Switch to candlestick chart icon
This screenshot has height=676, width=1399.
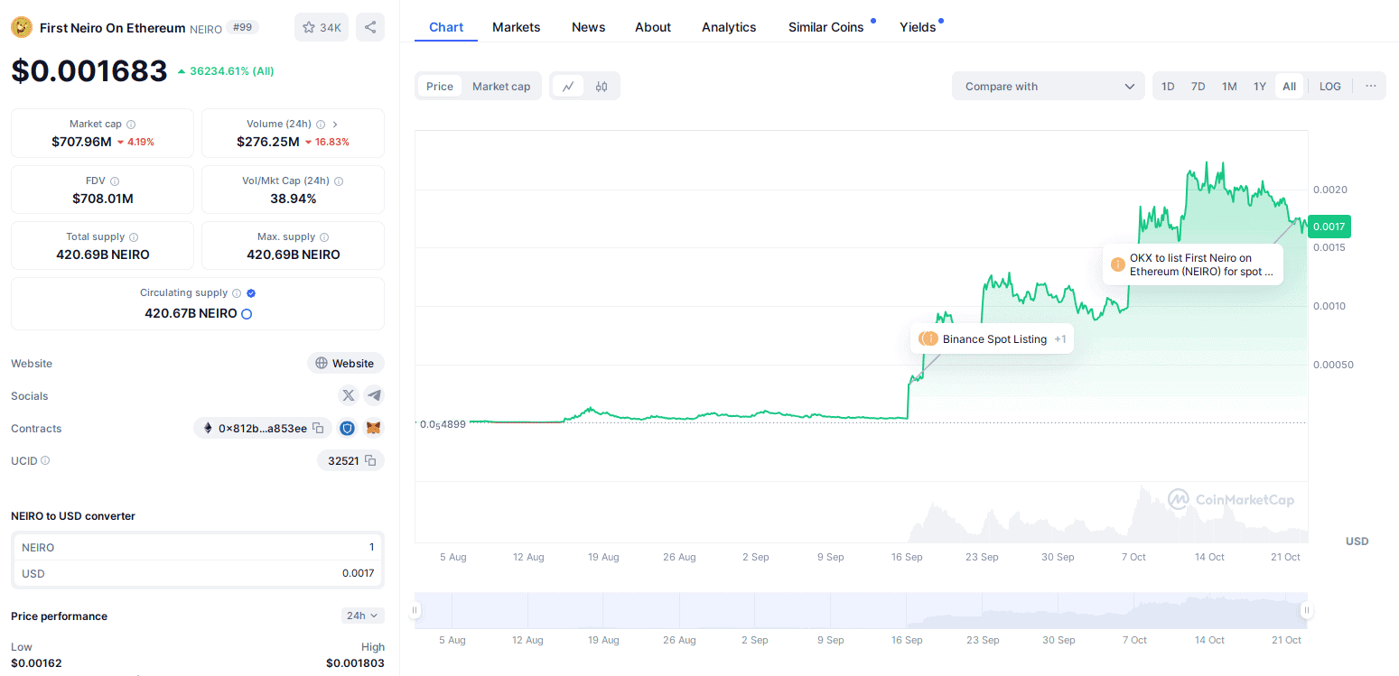pyautogui.click(x=602, y=87)
